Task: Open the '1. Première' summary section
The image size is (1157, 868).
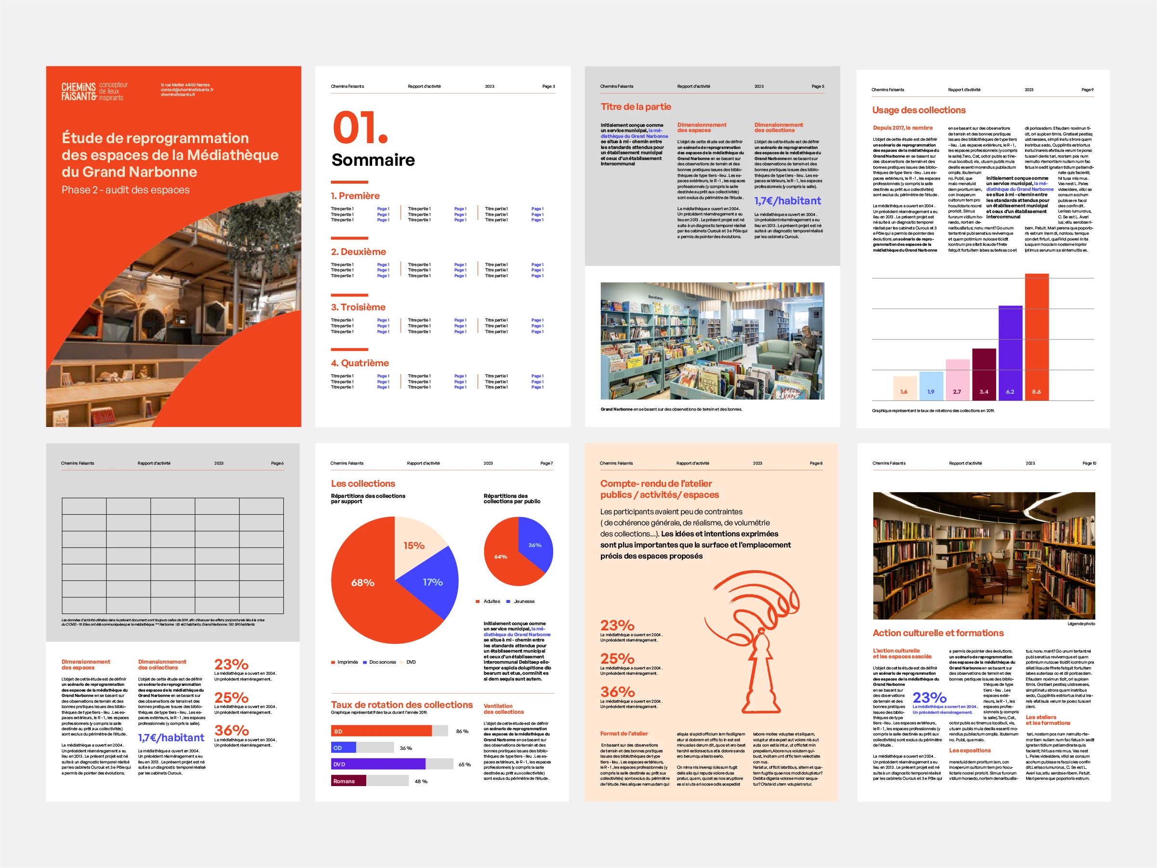Action: (355, 196)
